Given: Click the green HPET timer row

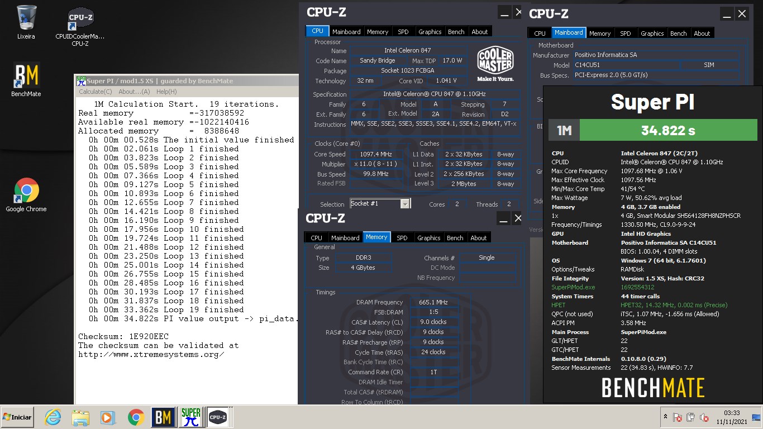Looking at the screenshot, I should pos(640,305).
